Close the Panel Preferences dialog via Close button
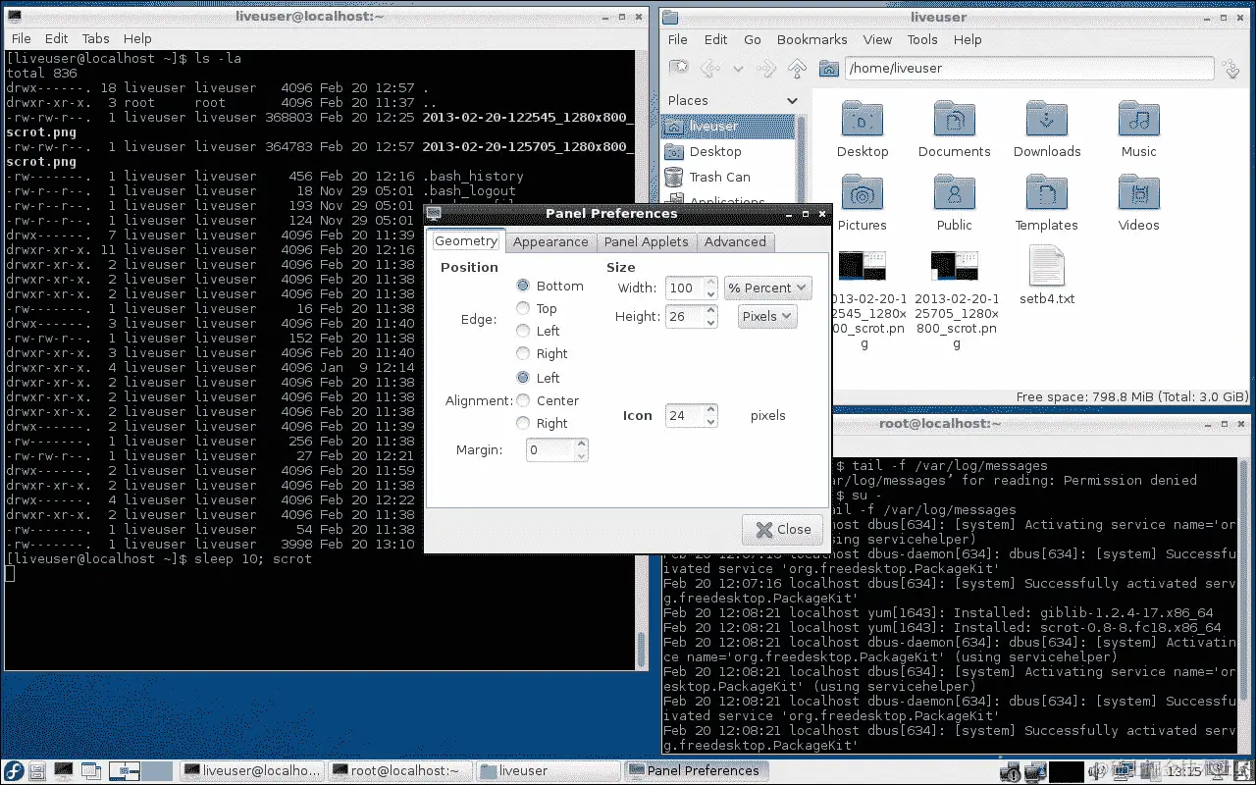 tap(783, 529)
